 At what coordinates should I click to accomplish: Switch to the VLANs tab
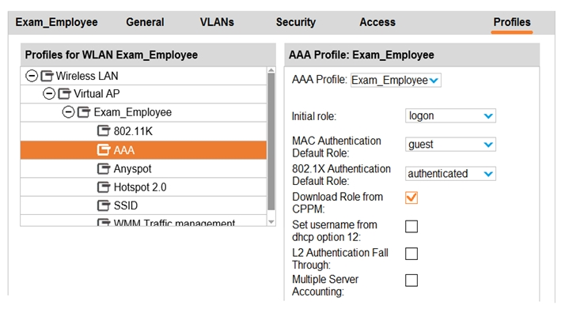(217, 22)
